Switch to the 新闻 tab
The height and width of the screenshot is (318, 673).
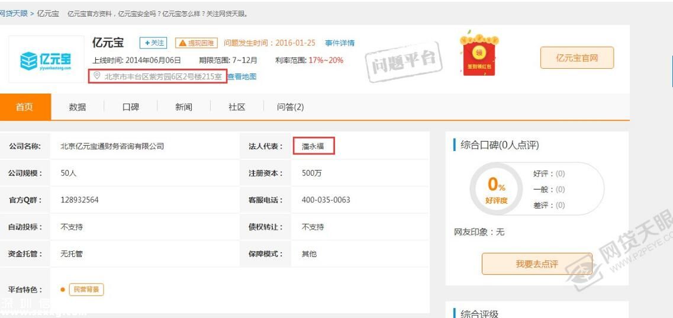pyautogui.click(x=183, y=107)
